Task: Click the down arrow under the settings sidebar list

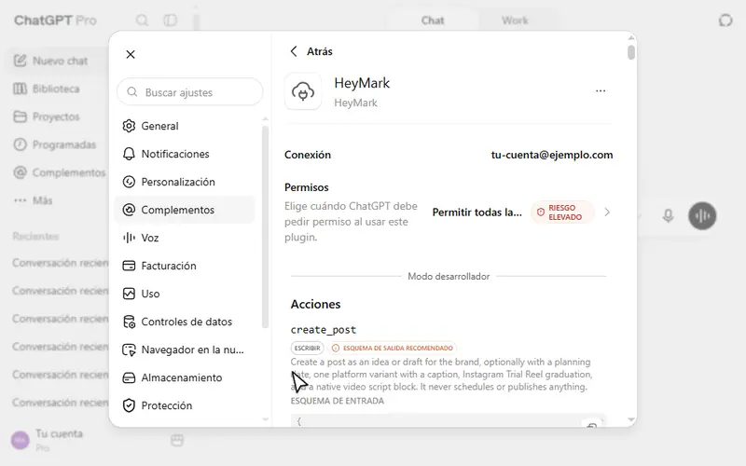Action: [x=265, y=419]
